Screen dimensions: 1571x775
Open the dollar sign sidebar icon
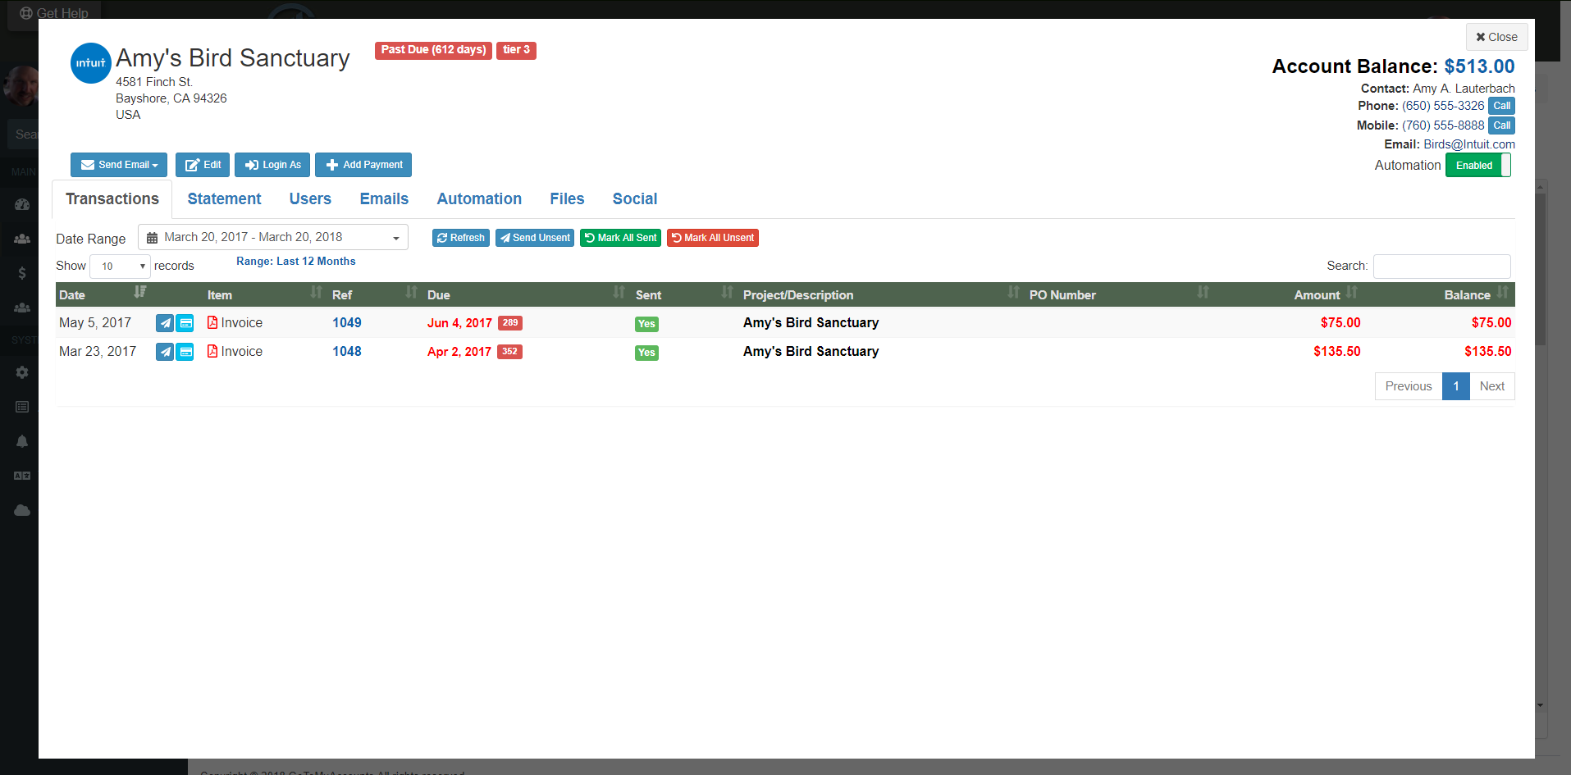tap(22, 273)
